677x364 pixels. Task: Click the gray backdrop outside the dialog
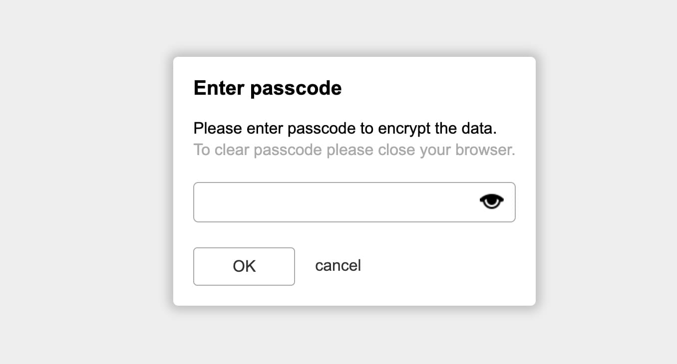coord(85,199)
